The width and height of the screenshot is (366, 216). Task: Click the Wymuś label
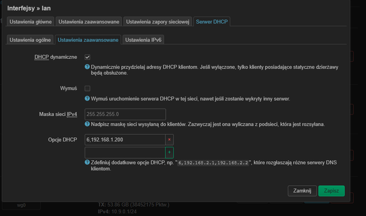(69, 89)
